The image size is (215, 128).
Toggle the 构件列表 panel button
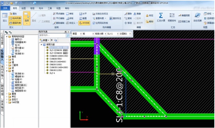15,18
